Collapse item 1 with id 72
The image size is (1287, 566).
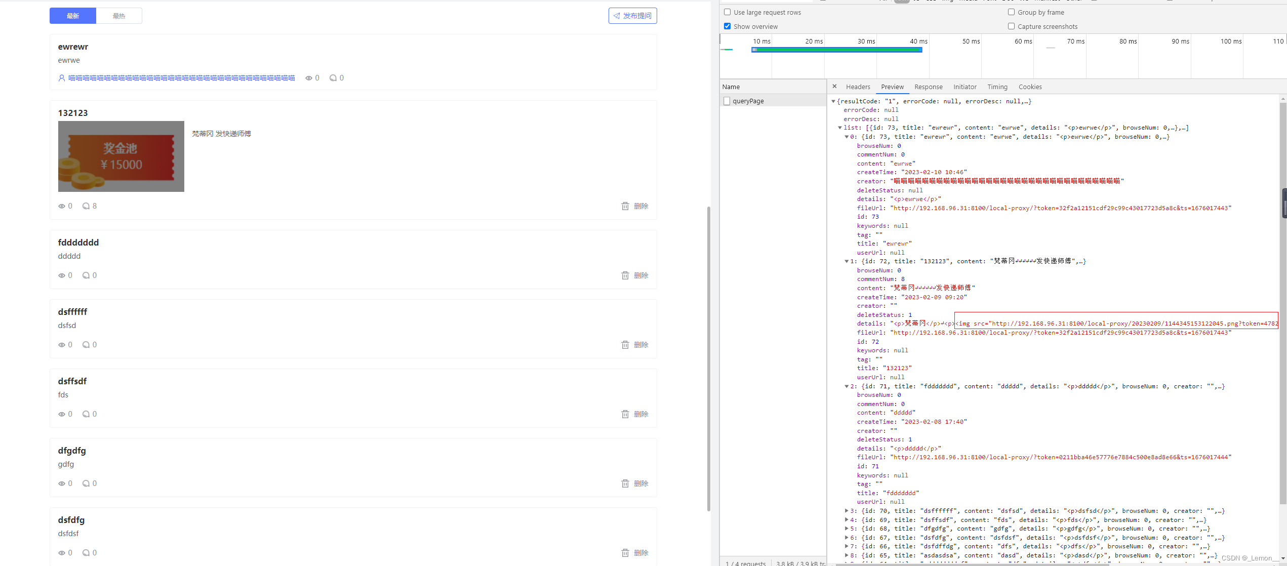pyautogui.click(x=846, y=261)
